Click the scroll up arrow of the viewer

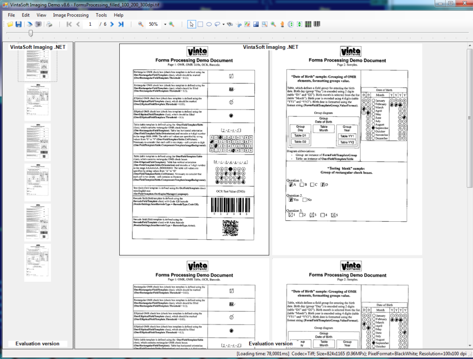tap(469, 46)
